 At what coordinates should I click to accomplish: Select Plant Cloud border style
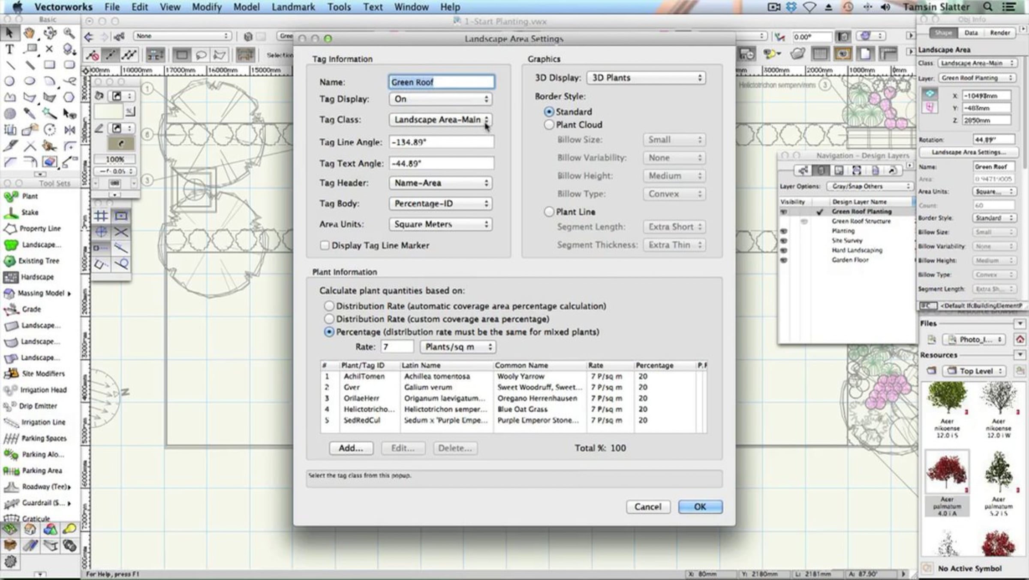pyautogui.click(x=549, y=125)
